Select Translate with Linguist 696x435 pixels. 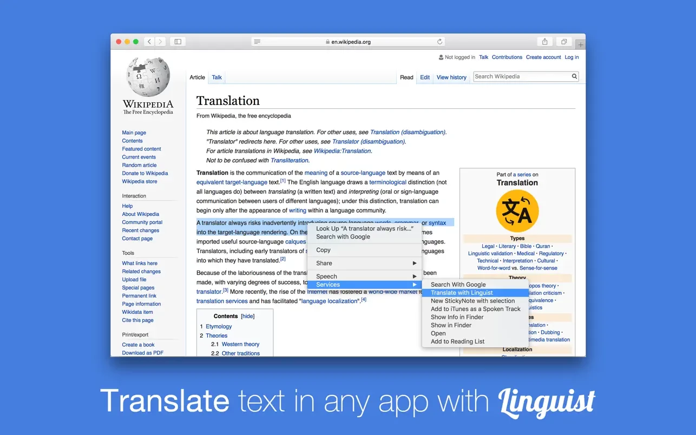point(462,293)
